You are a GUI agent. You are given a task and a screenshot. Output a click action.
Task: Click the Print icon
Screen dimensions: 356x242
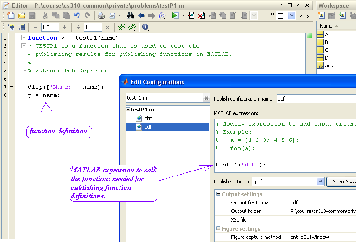click(101, 15)
